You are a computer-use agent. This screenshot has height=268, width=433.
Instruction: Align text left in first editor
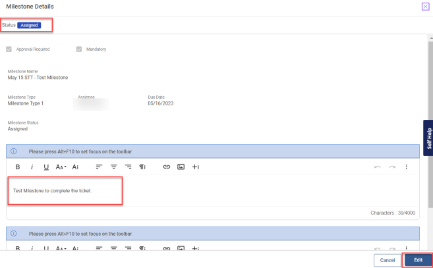[x=99, y=167]
